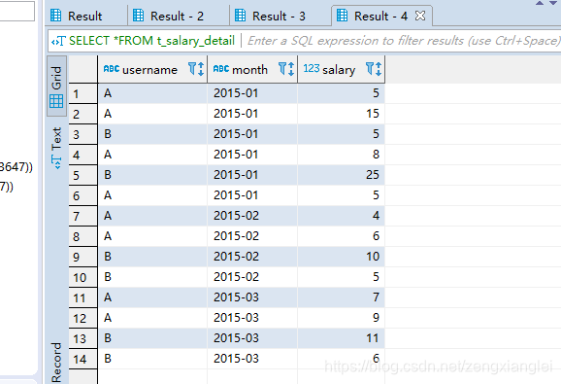
Task: Select row number 5 header
Action: coord(83,176)
